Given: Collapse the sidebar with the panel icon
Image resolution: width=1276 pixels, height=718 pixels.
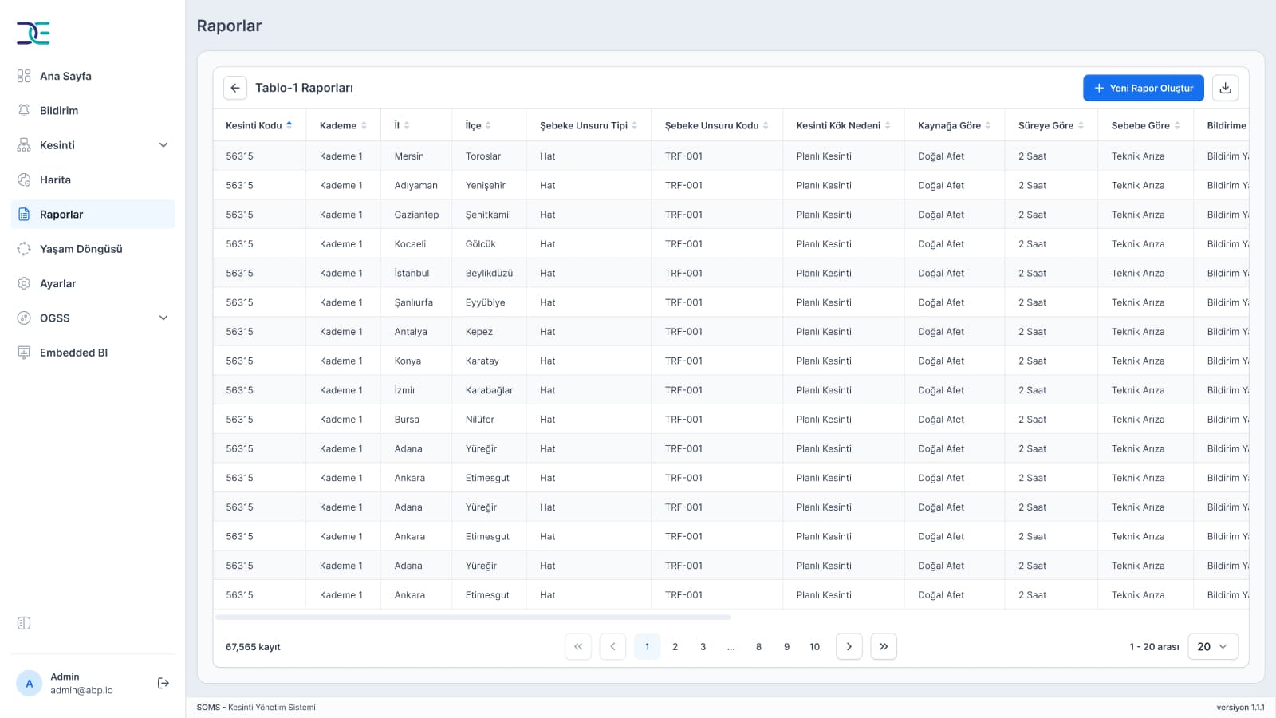Looking at the screenshot, I should (24, 623).
